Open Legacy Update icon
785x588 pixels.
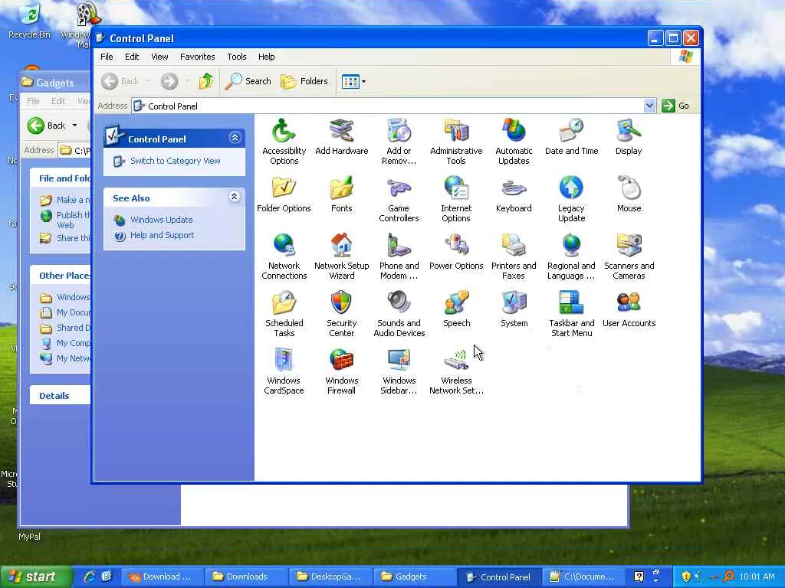coord(571,200)
